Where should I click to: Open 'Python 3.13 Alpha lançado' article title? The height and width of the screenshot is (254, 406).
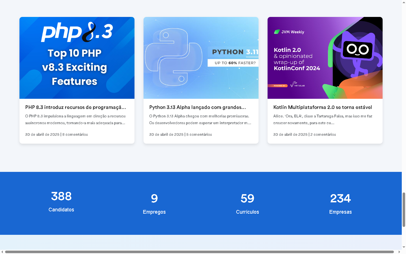(x=197, y=107)
